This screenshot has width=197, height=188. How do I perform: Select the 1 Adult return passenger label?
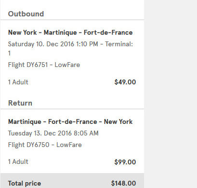point(18,161)
